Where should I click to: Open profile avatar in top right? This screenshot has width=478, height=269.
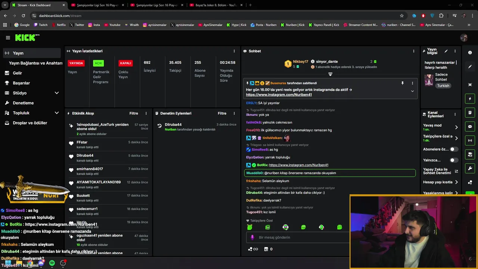464,38
